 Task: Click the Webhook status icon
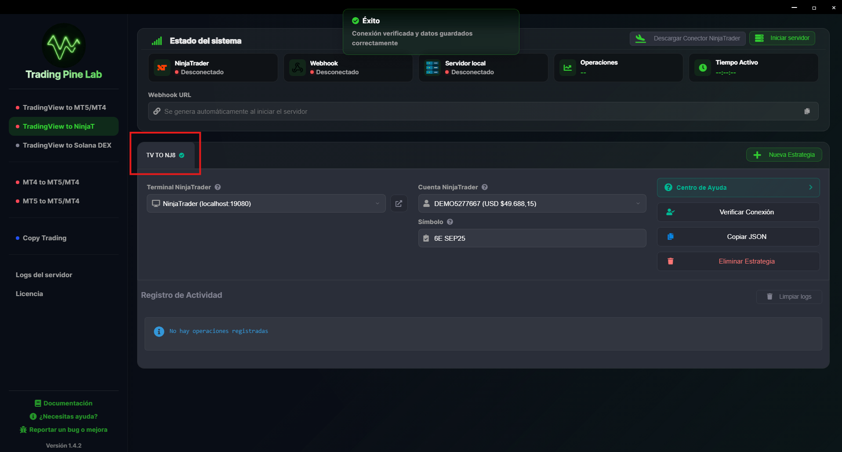click(297, 67)
